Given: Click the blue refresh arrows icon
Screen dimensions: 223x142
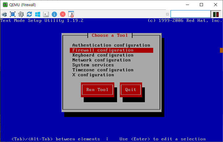Looking at the screenshot, I should (x=29, y=14).
